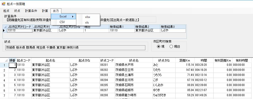Choose CSV from output menu
Image resolution: width=253 pixels, height=99 pixels.
pyautogui.click(x=63, y=22)
